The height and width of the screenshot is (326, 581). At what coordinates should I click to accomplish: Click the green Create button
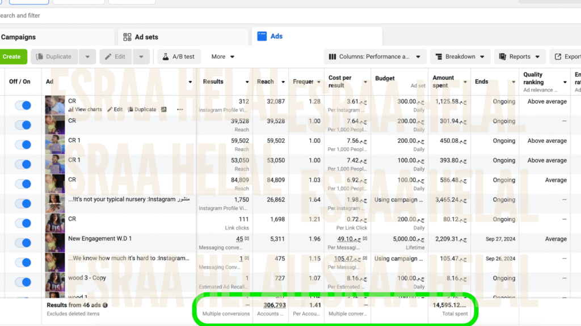click(12, 57)
